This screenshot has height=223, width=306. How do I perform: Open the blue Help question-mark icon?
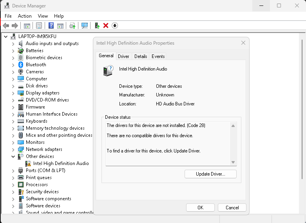coord(51,25)
